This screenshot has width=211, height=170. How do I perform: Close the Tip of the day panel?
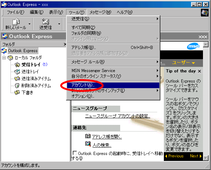coord(199,71)
